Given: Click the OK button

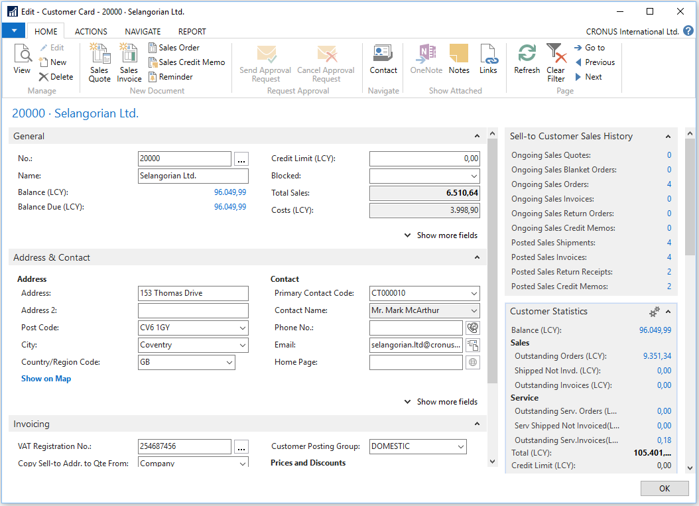Looking at the screenshot, I should coord(665,489).
